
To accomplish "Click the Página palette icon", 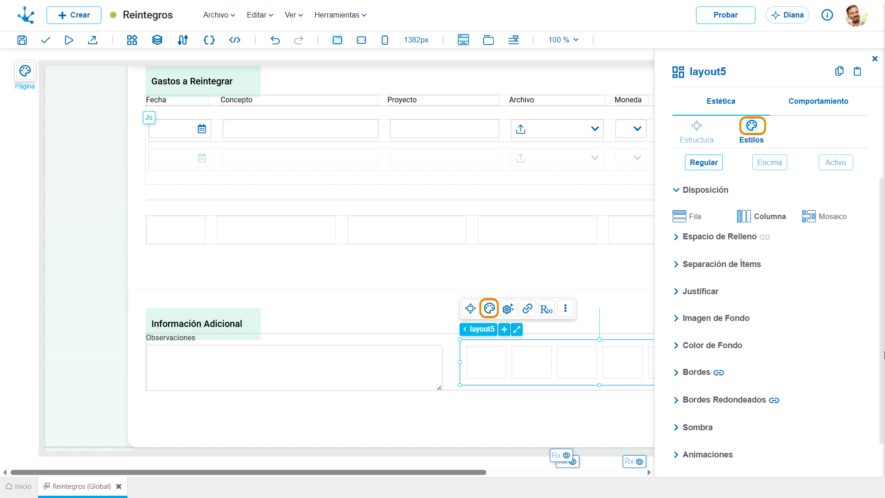I will pos(25,71).
